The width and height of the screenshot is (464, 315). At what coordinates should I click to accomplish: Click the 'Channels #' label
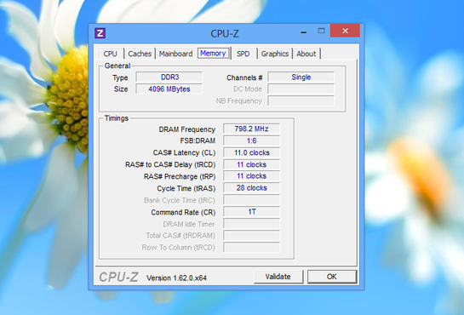tap(244, 77)
